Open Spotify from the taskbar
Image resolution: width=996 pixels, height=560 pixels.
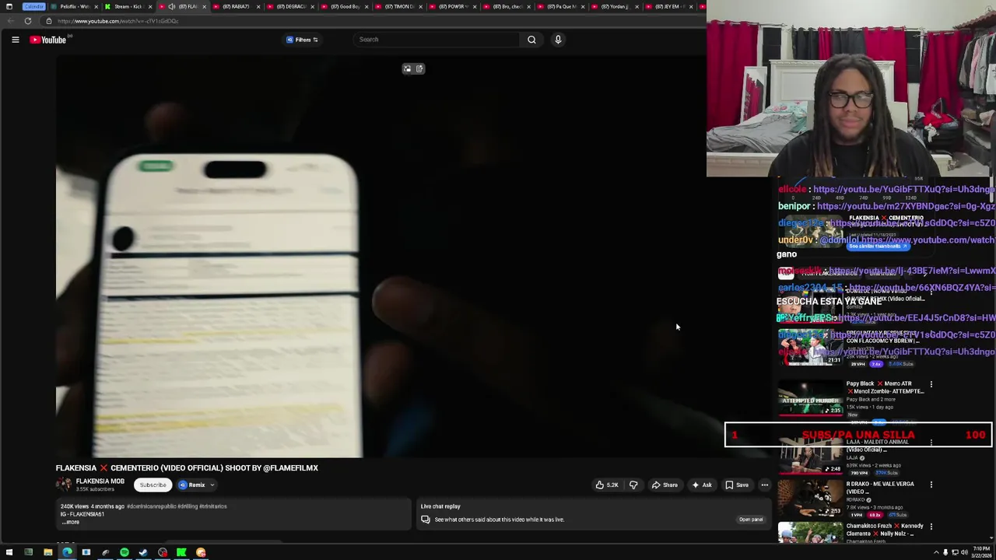point(124,552)
